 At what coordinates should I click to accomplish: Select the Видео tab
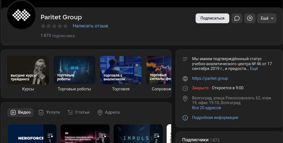[x=21, y=112]
